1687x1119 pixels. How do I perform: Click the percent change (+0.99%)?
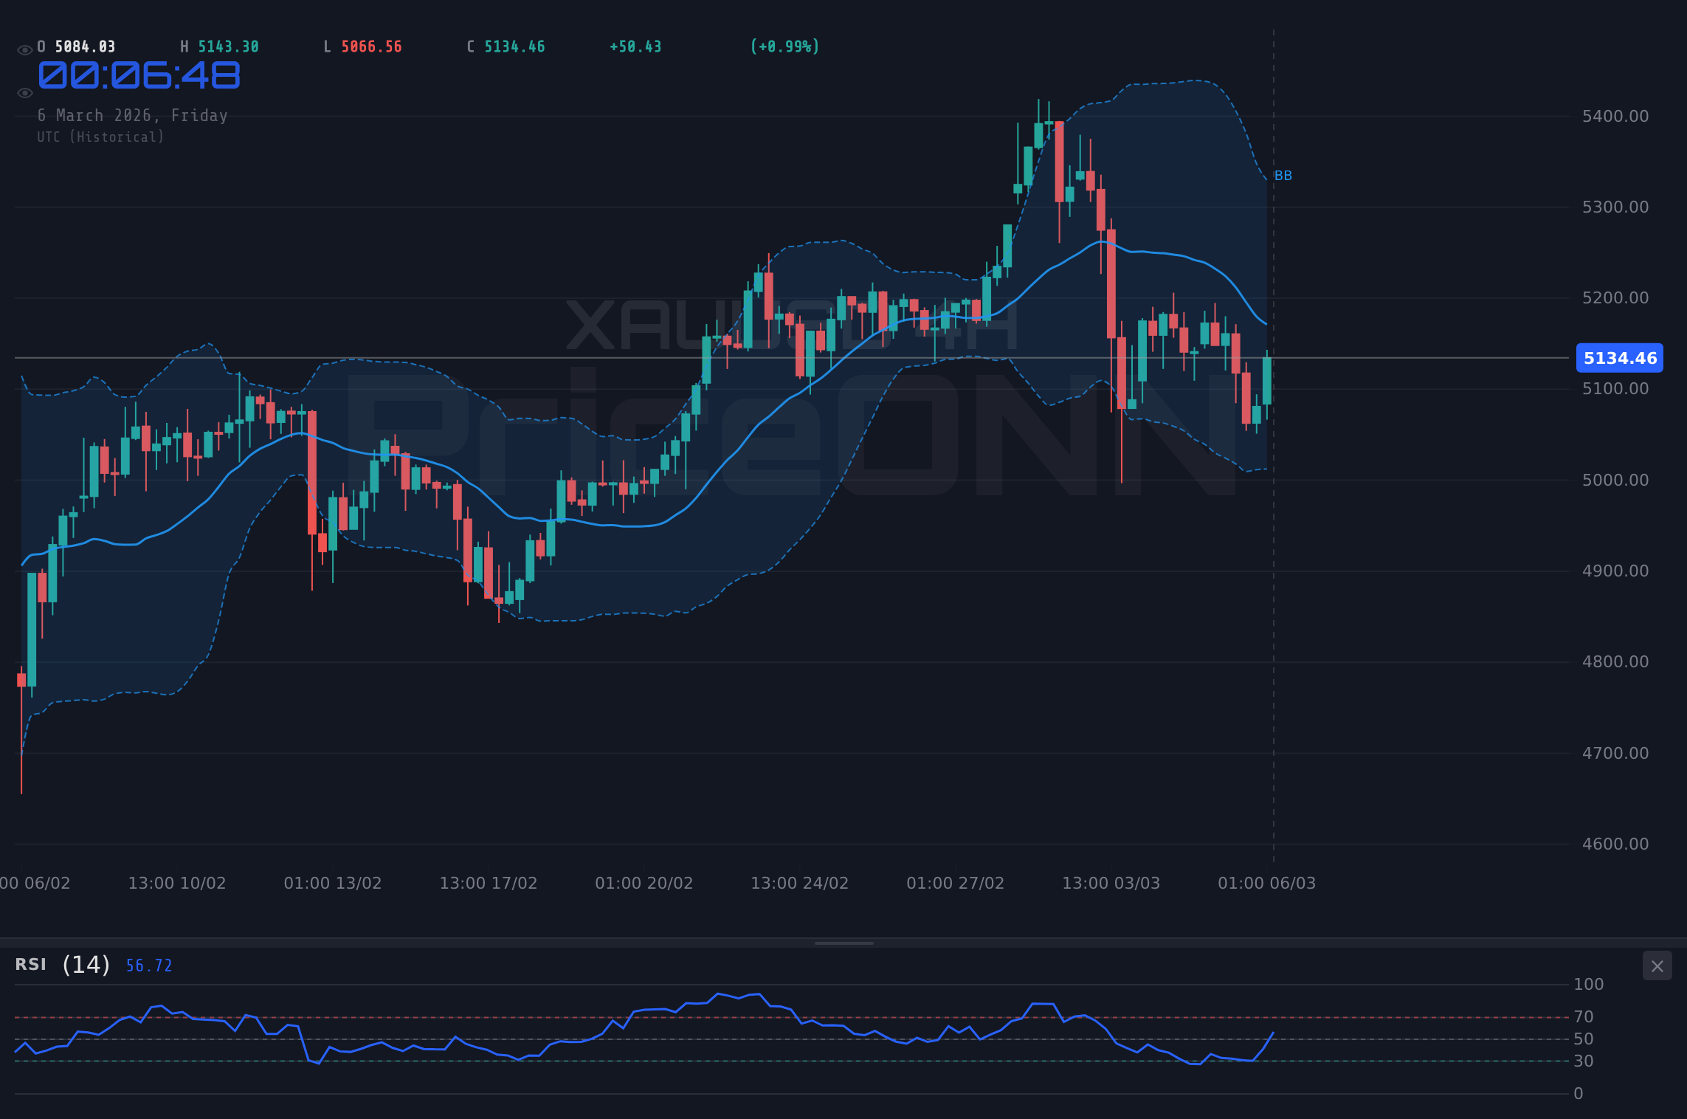pyautogui.click(x=784, y=47)
